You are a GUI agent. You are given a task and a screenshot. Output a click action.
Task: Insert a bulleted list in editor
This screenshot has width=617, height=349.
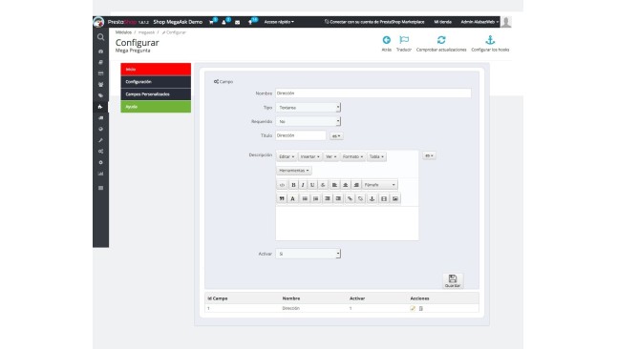point(305,199)
